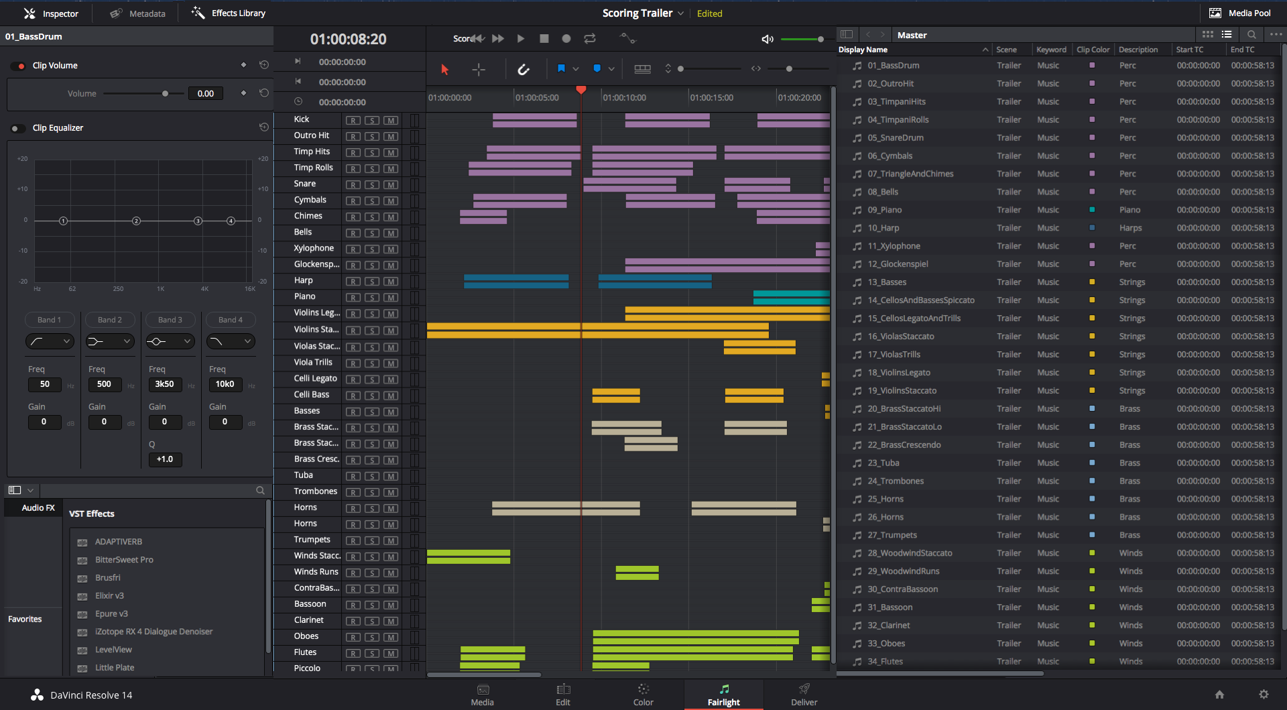1287x710 pixels.
Task: Sort by Display Name column
Action: point(914,50)
